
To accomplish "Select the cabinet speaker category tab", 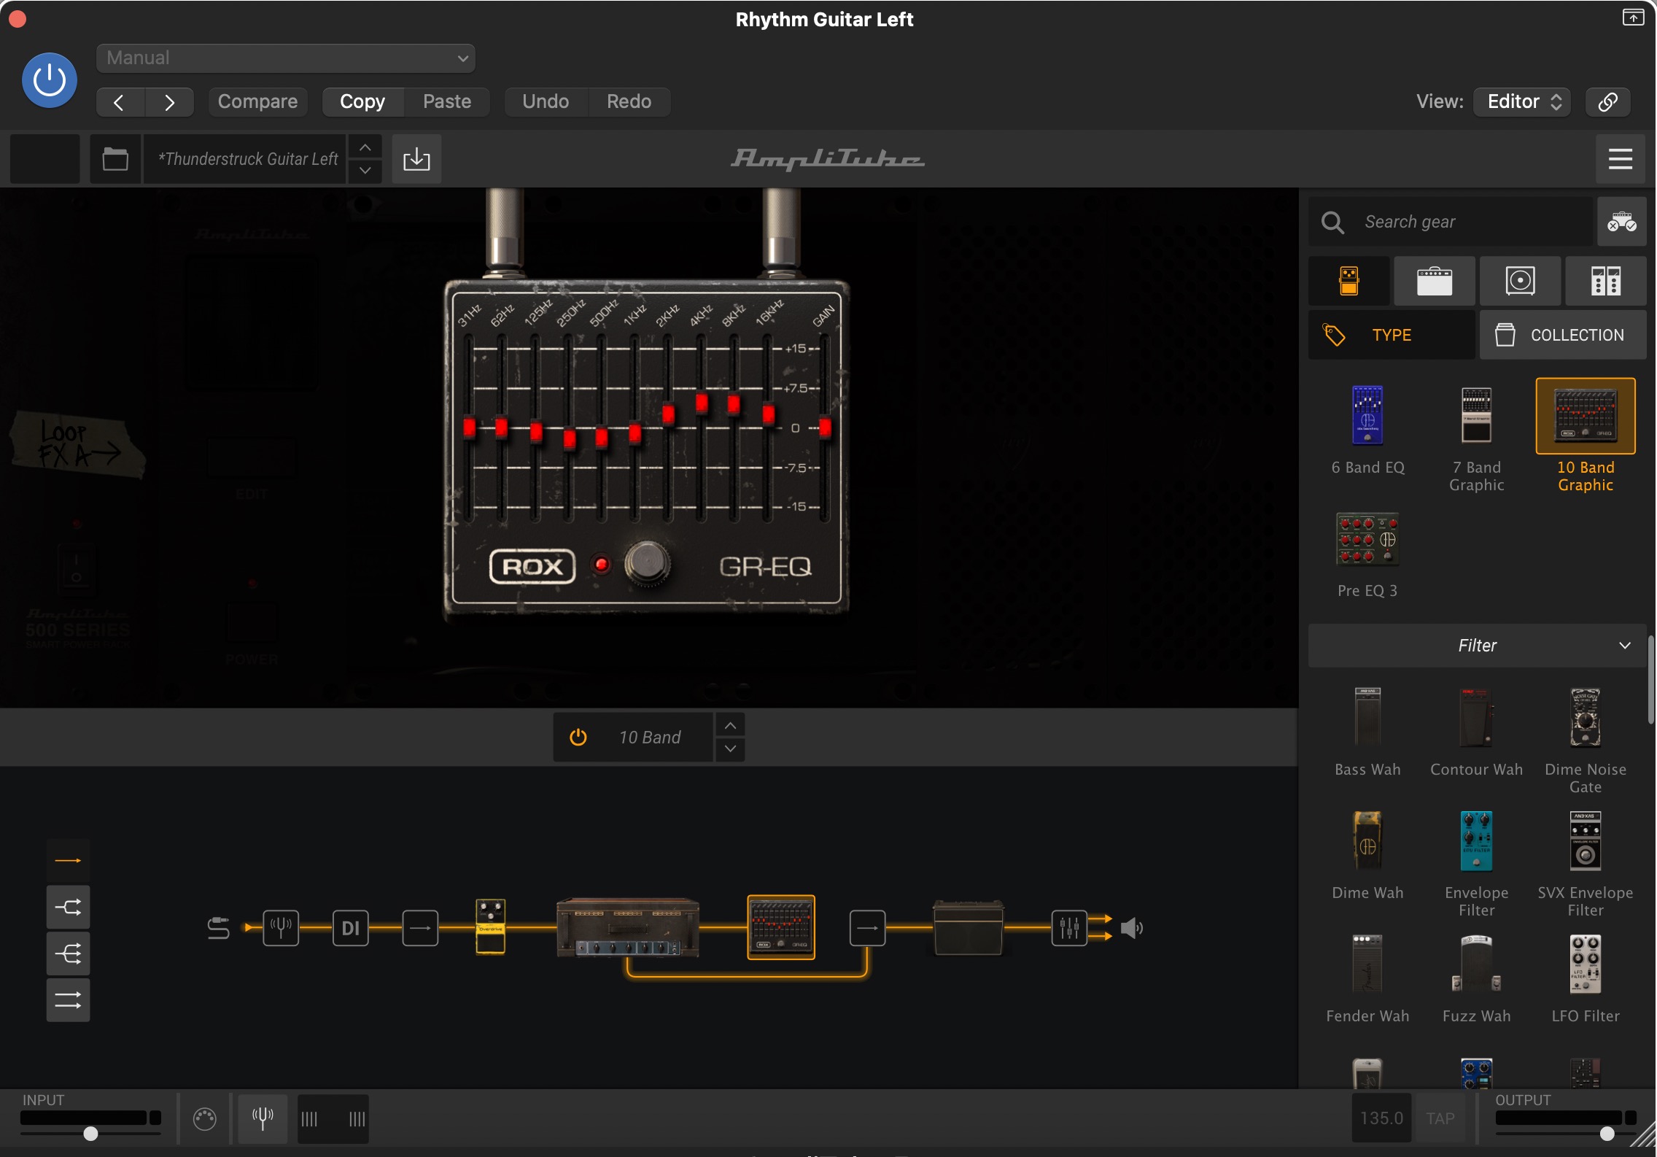I will (1520, 281).
